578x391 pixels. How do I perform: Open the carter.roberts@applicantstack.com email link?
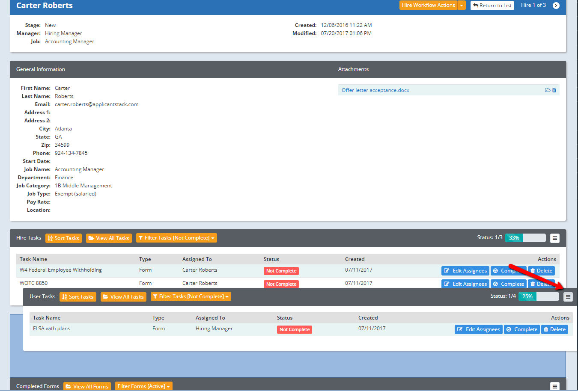(x=96, y=104)
